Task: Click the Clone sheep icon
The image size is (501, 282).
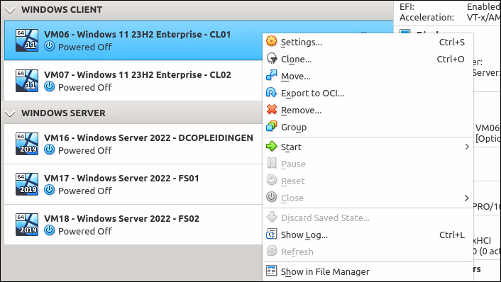Action: click(x=272, y=58)
